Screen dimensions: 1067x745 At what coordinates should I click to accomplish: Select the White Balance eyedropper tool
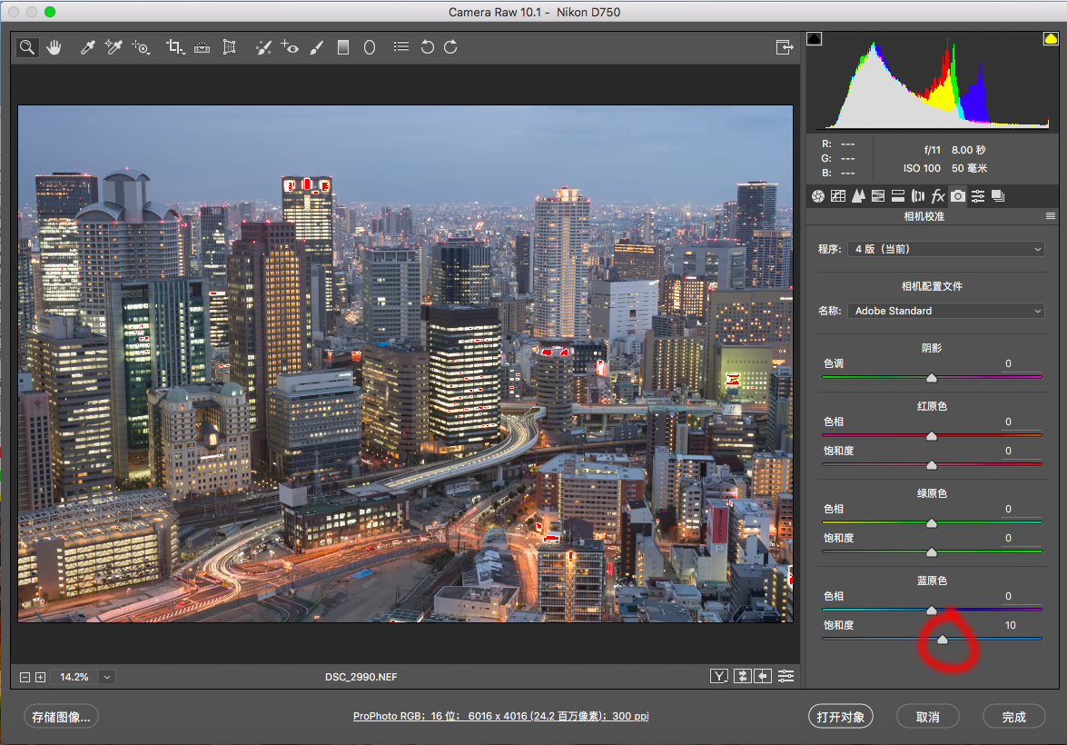88,47
